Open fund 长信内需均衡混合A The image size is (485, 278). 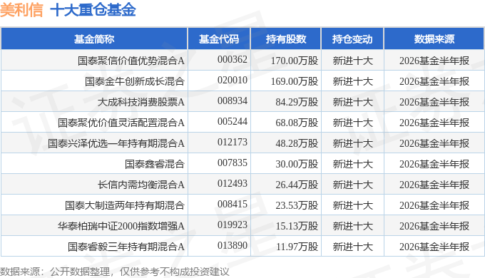(141, 185)
